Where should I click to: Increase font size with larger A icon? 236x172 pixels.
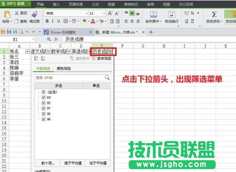click(x=110, y=13)
